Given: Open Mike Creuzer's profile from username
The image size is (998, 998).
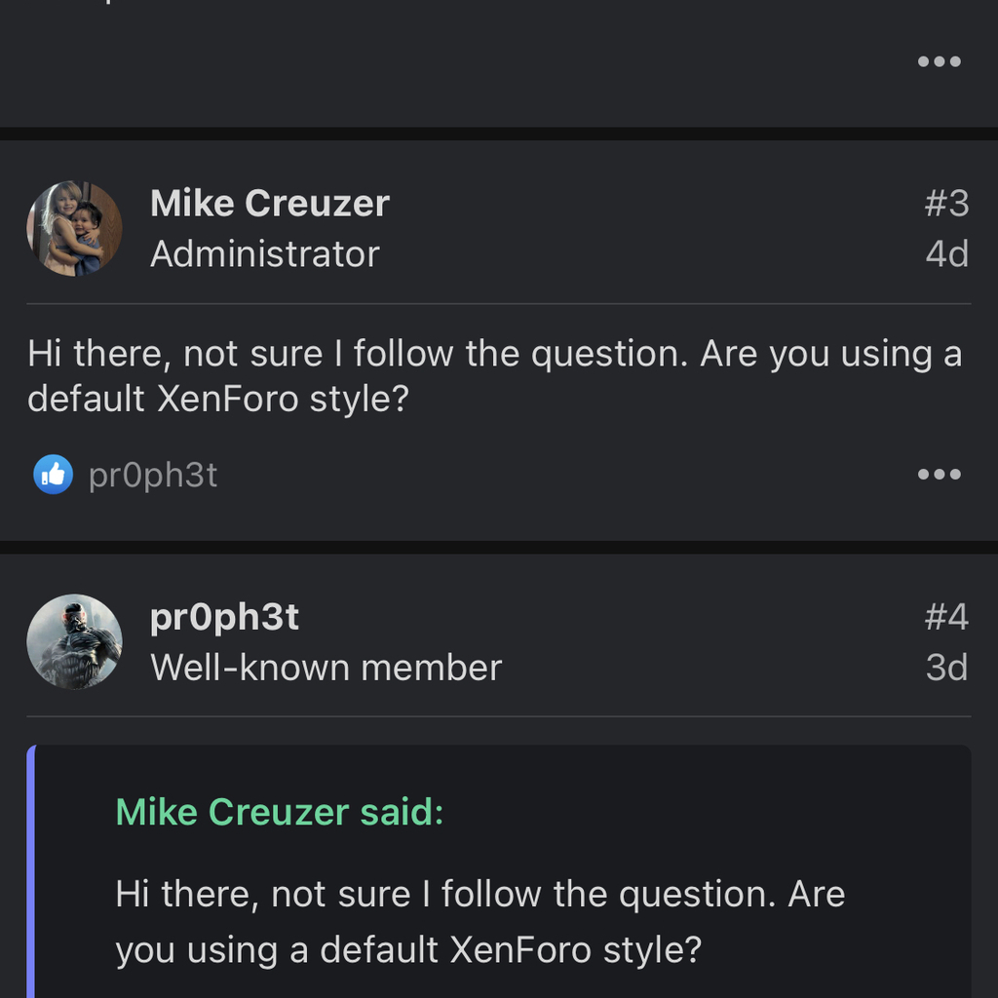Looking at the screenshot, I should (270, 204).
